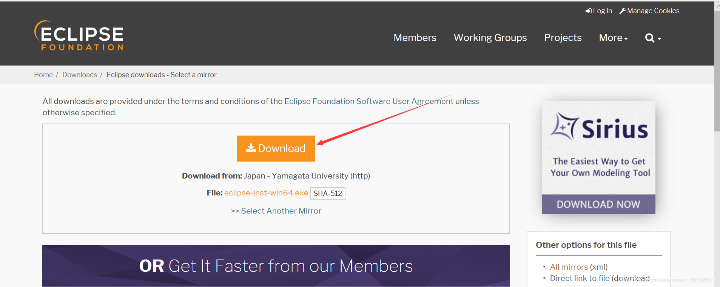Download the eclipse-inst-win64.exe file link

pos(266,193)
